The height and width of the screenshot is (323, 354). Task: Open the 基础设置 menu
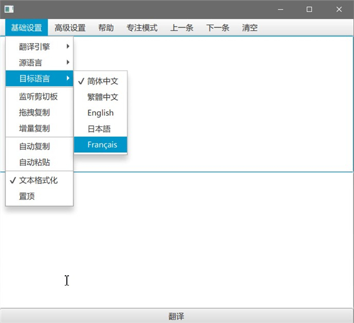[x=27, y=27]
